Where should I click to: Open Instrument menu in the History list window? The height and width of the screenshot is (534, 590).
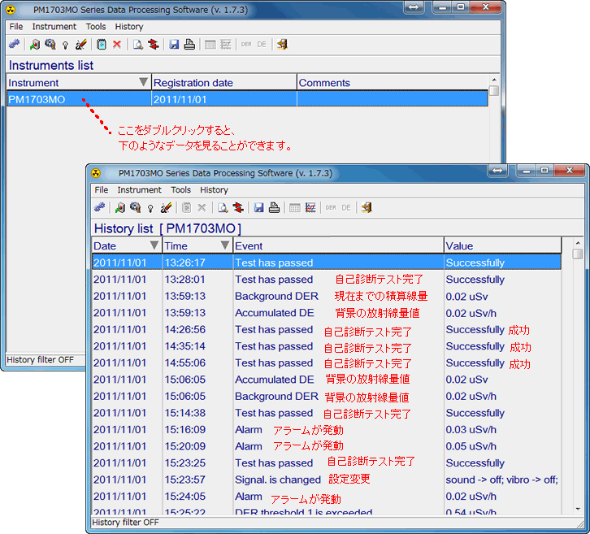tap(139, 189)
